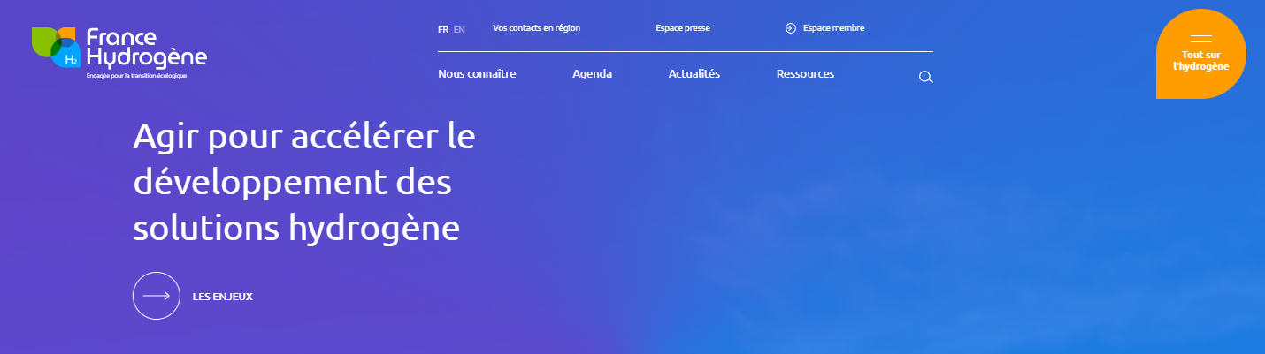
Task: Expand the Actualités menu
Action: [694, 74]
